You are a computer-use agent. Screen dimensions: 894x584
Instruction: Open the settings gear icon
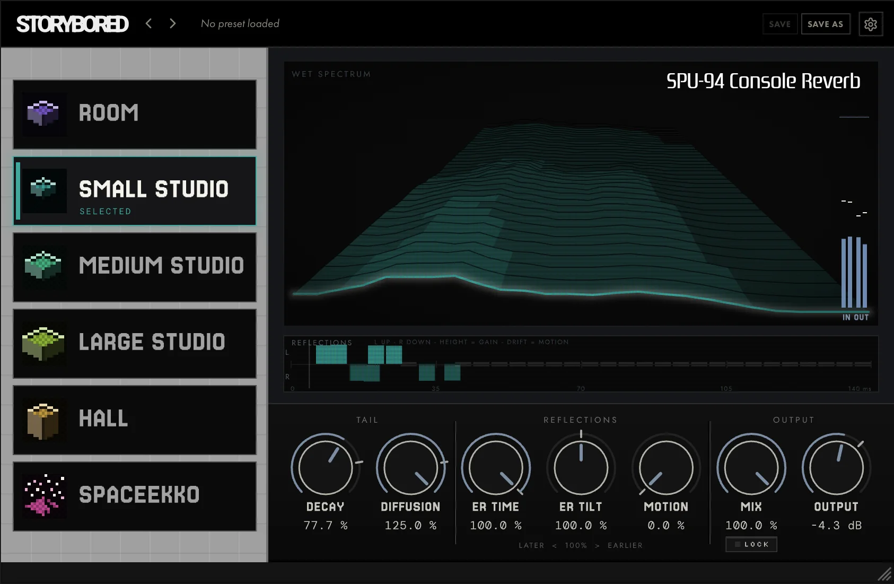point(870,24)
